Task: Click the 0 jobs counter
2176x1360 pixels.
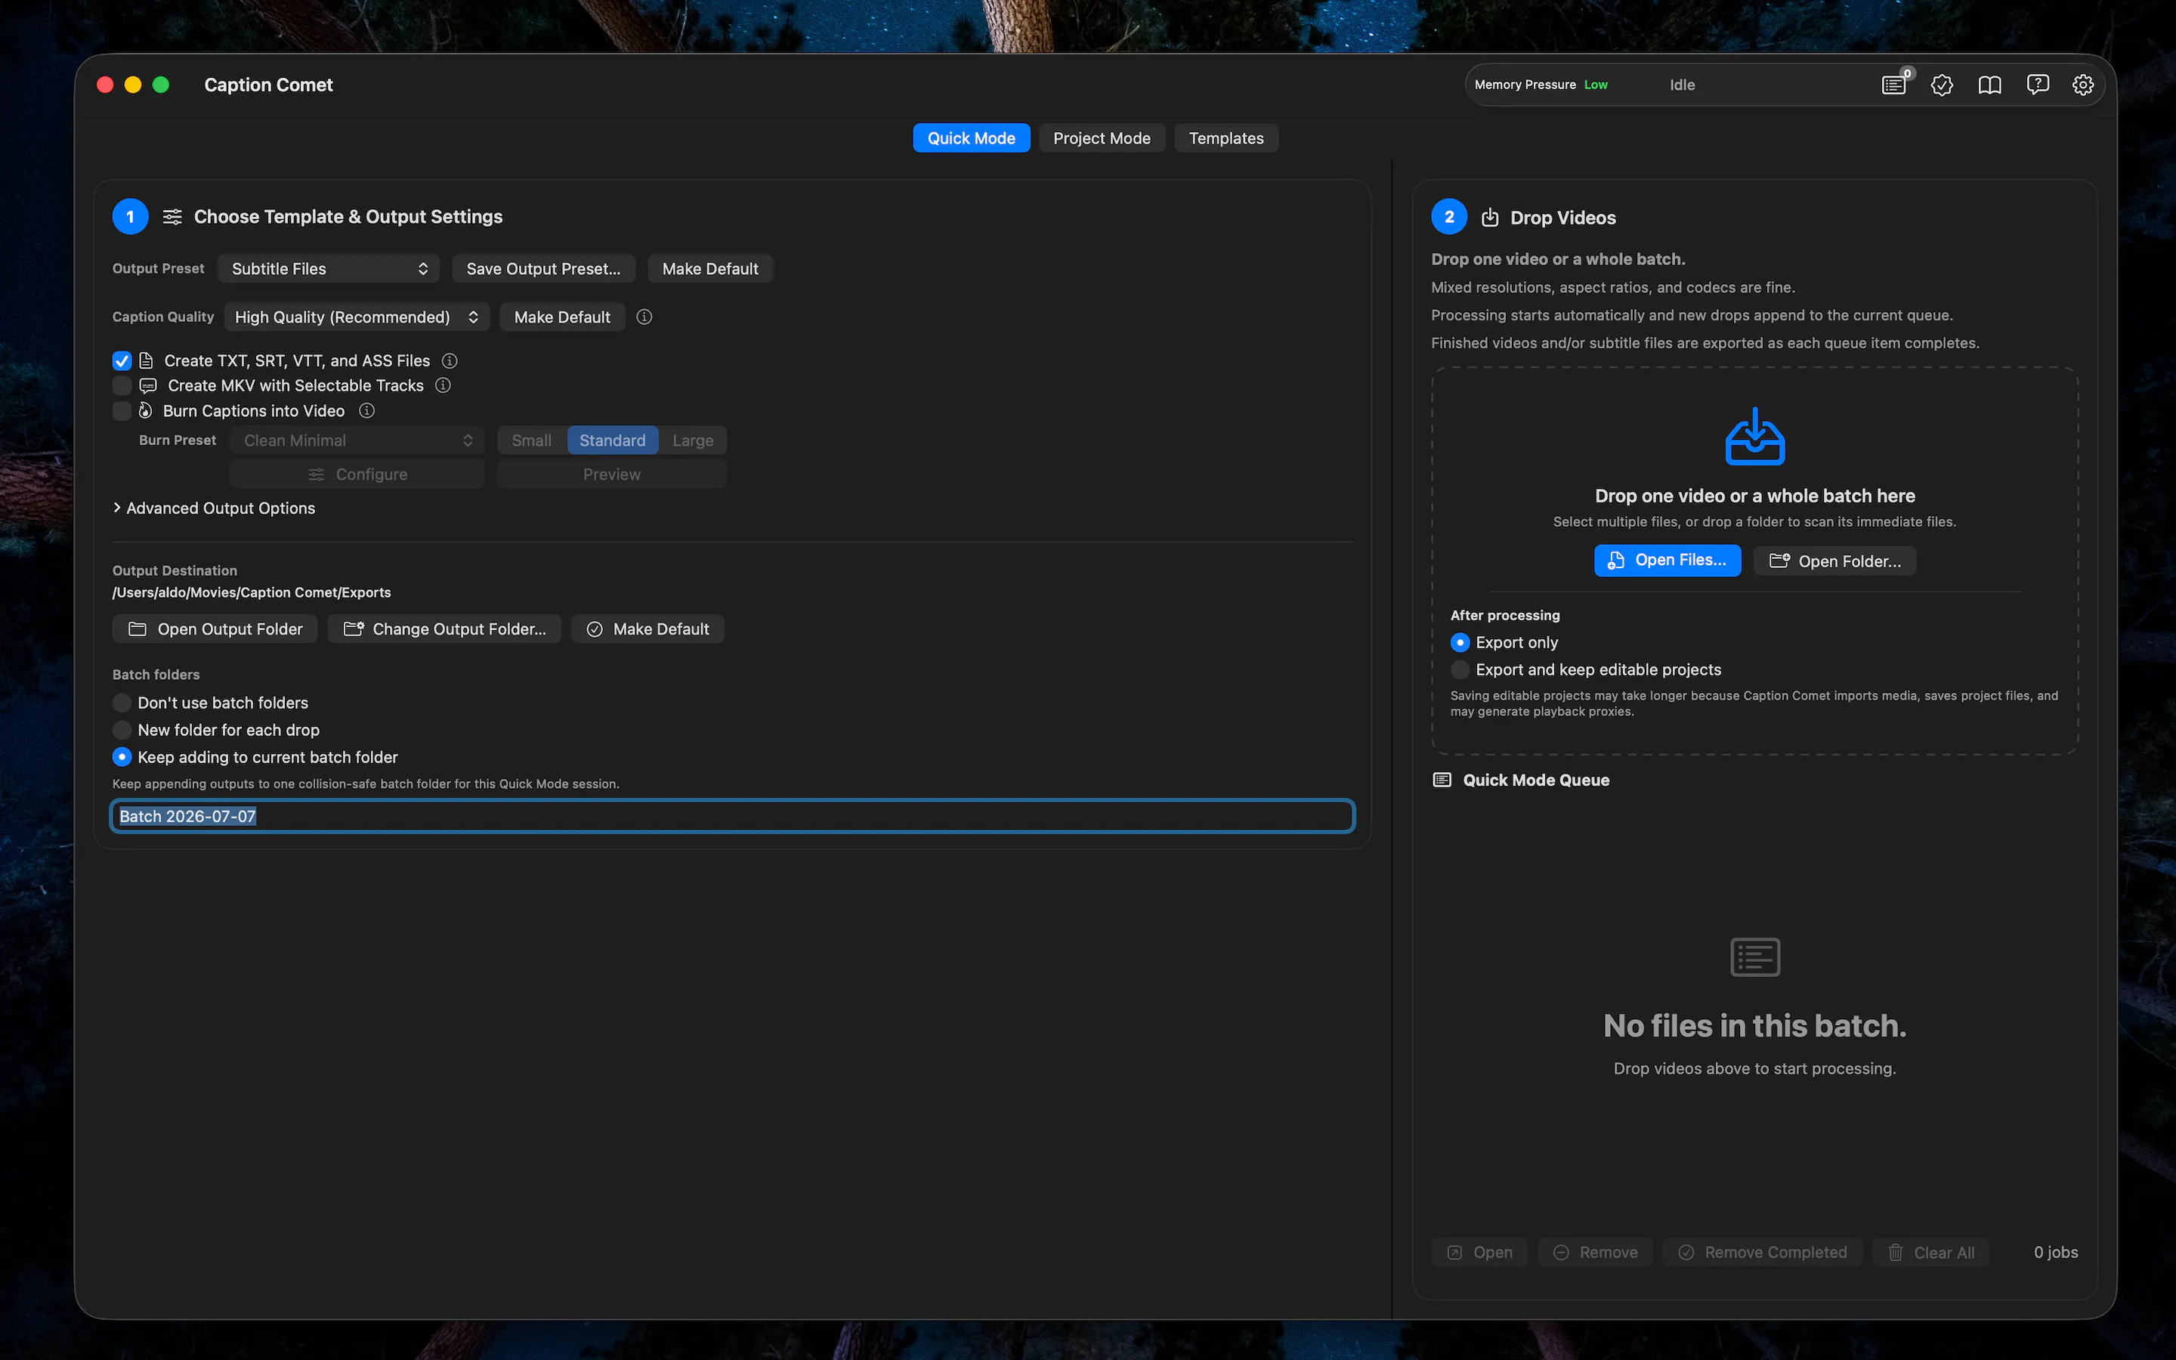Action: tap(2056, 1252)
